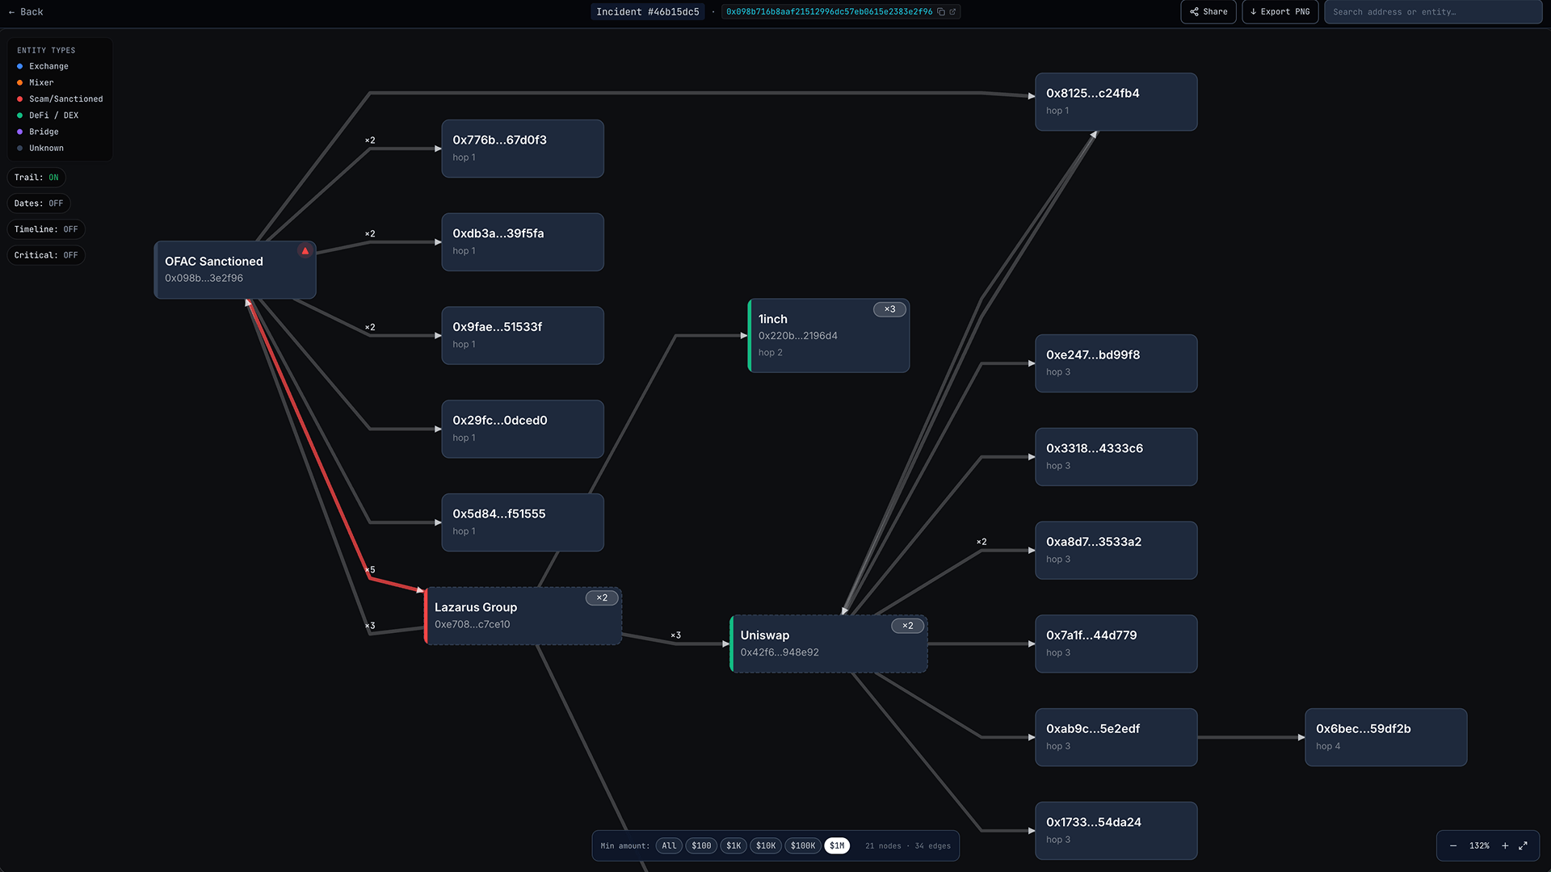The image size is (1551, 872).
Task: Select node 0xdb3a...39f5fa
Action: pyautogui.click(x=523, y=242)
